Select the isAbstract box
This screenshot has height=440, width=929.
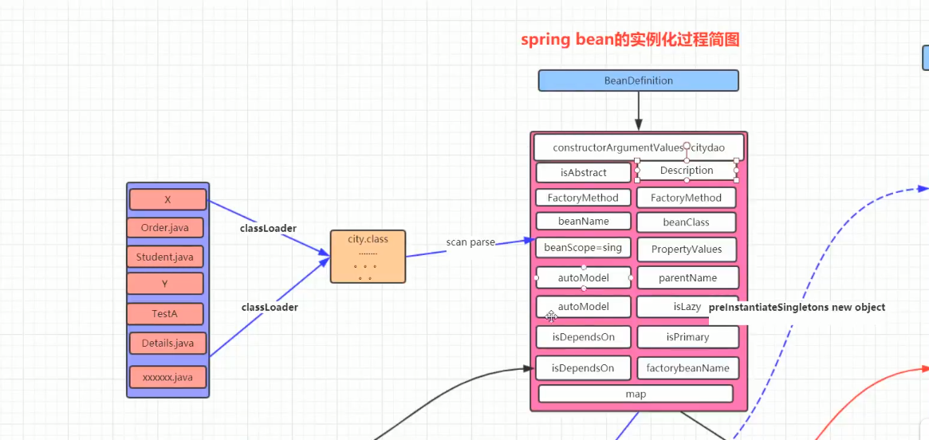583,173
